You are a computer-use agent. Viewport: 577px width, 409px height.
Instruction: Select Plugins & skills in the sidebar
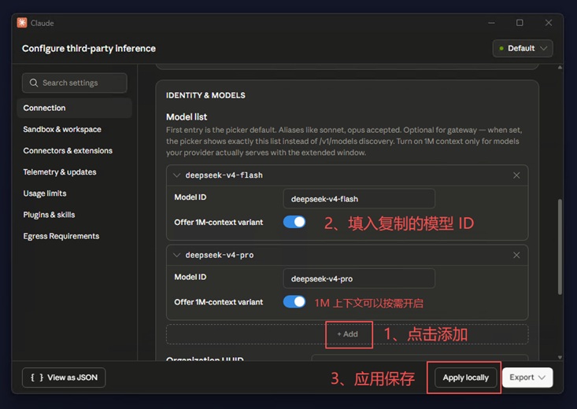pyautogui.click(x=49, y=215)
